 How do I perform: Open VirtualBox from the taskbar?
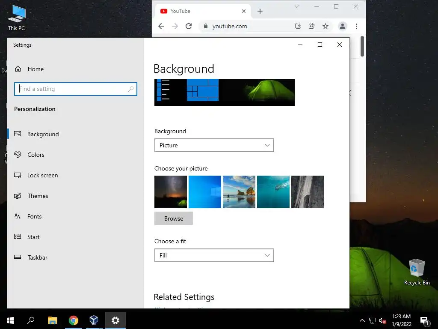94,320
